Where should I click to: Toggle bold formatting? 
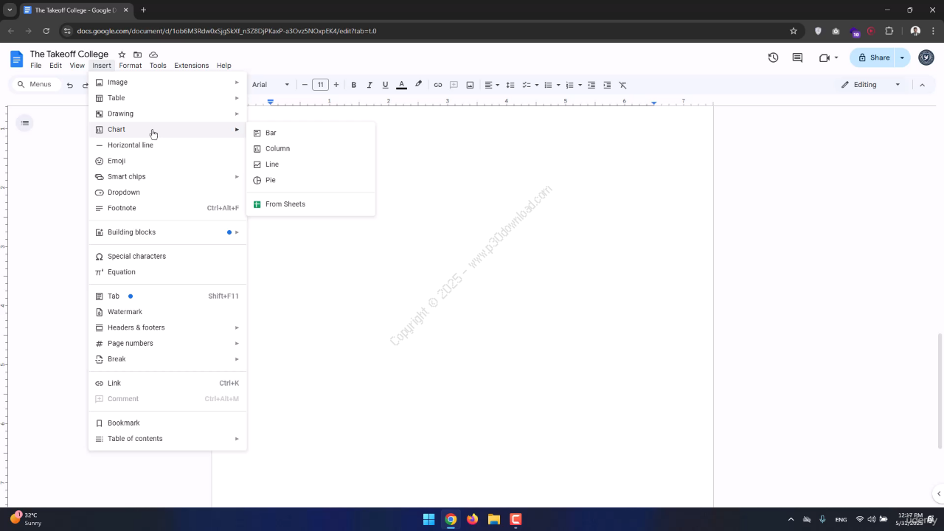pyautogui.click(x=353, y=85)
